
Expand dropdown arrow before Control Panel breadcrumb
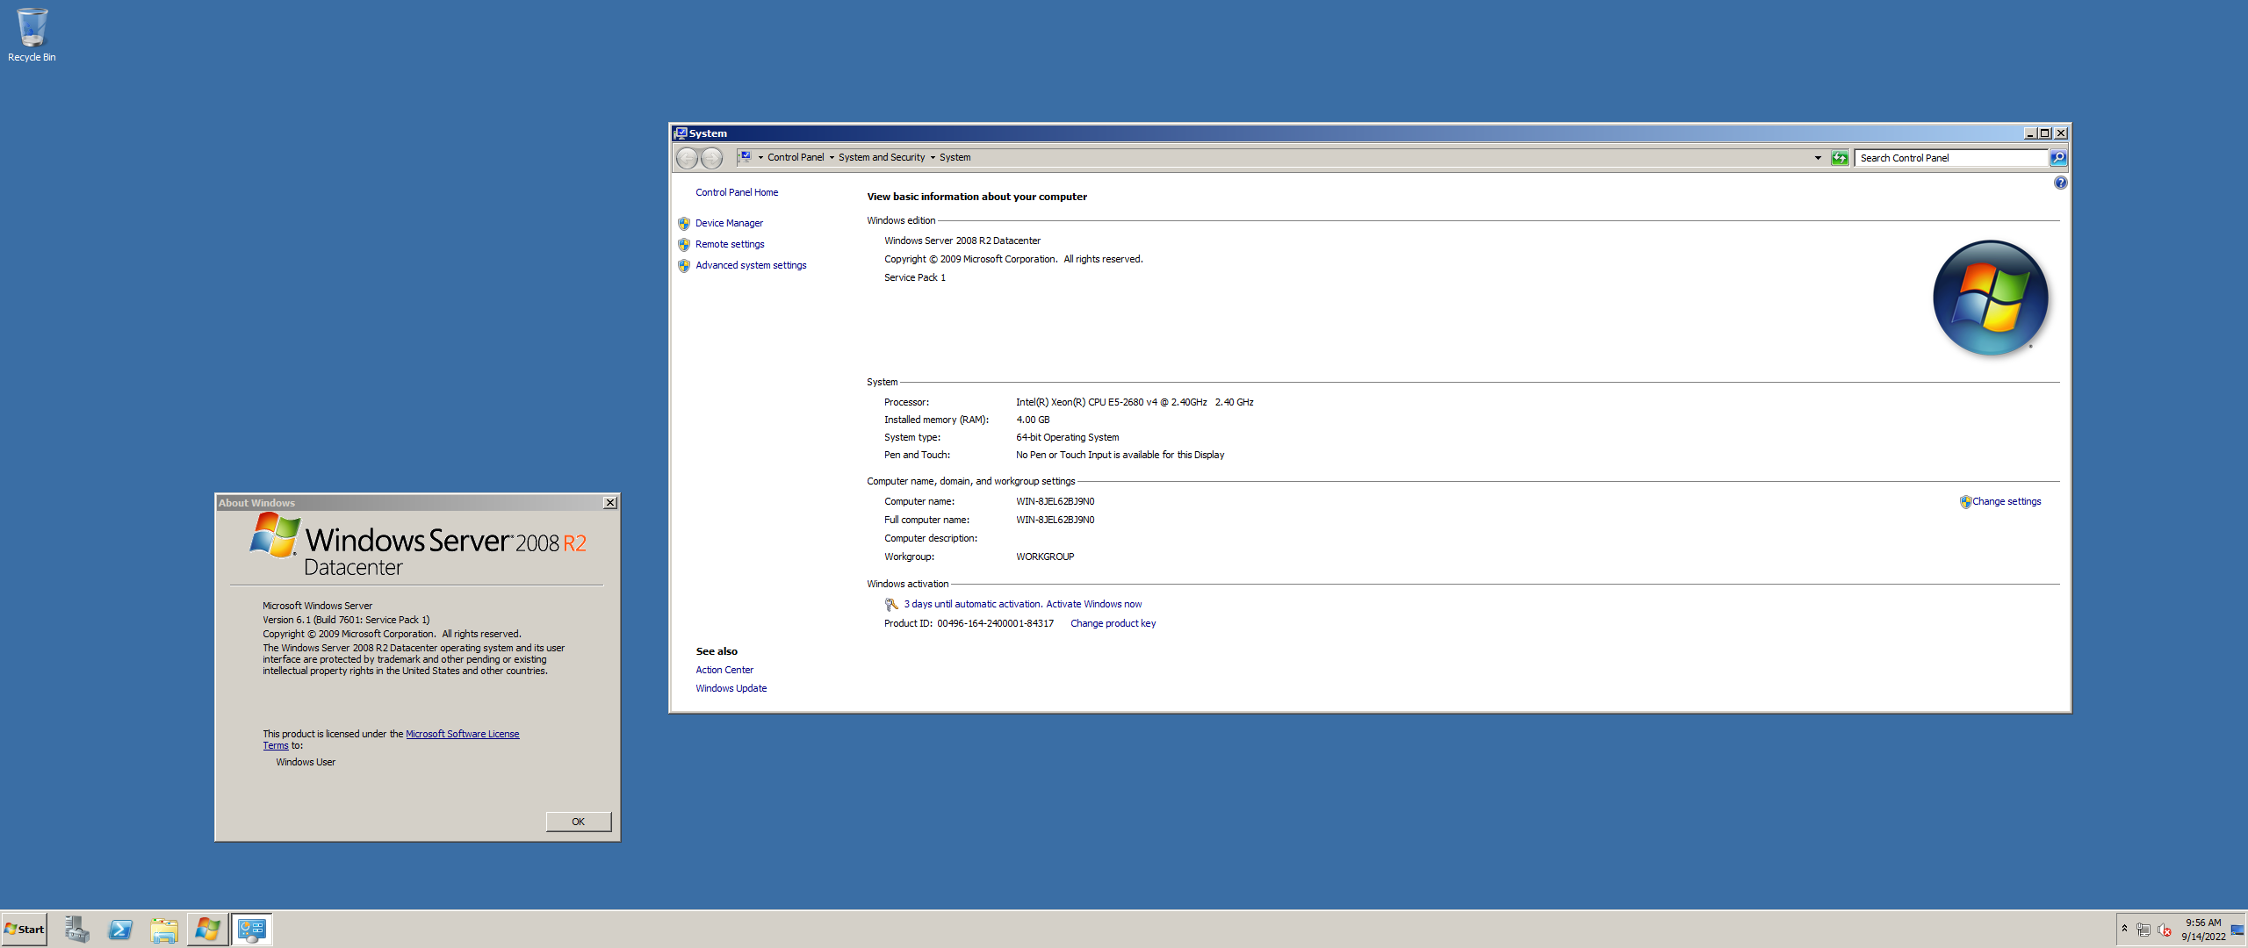[760, 158]
